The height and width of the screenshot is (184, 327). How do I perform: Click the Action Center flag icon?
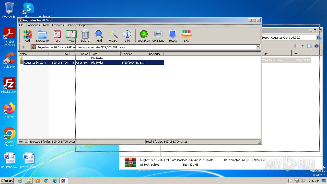[x=290, y=181]
